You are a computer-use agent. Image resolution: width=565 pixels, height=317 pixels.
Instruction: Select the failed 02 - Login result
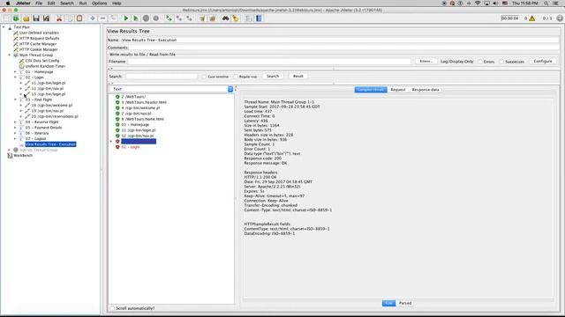pyautogui.click(x=131, y=147)
